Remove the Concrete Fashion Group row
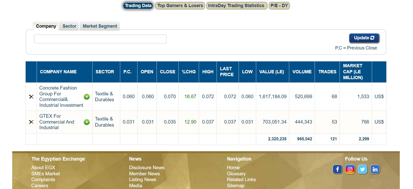413x189 pixels. (31, 97)
